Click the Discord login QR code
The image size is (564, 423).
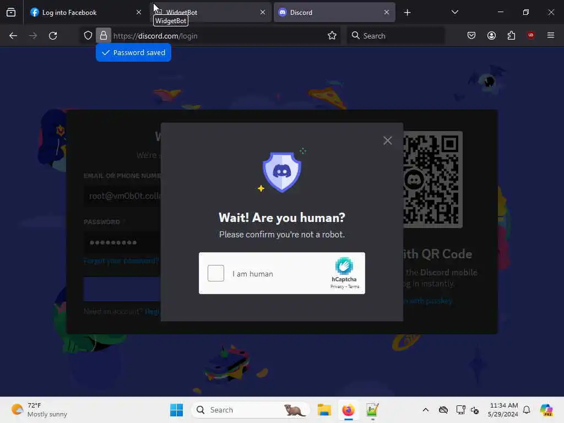(x=433, y=180)
